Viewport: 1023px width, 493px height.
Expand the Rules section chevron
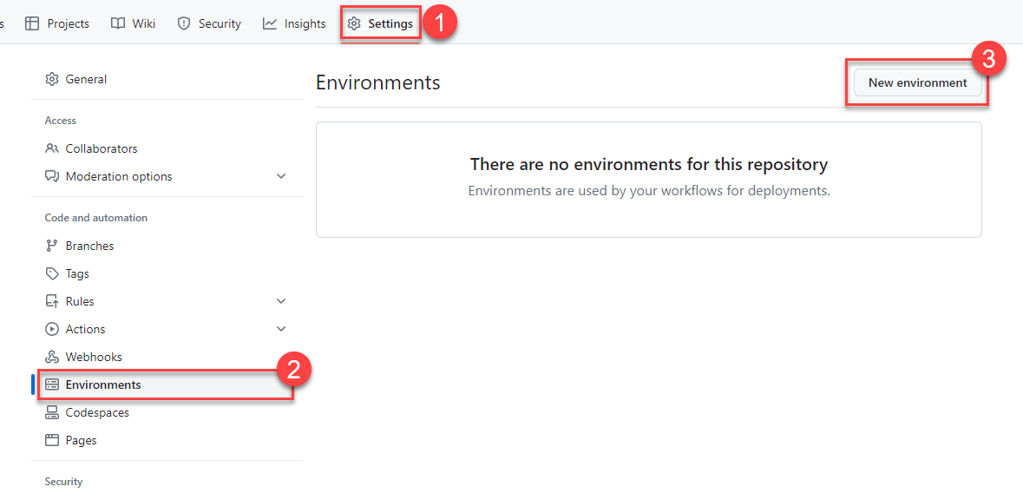coord(281,301)
